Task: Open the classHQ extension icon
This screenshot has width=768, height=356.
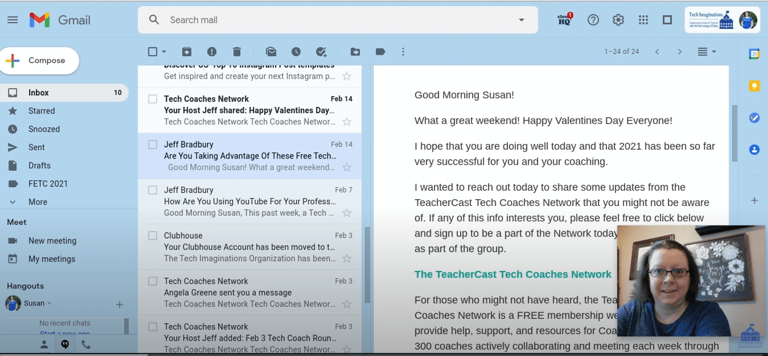Action: [x=565, y=20]
